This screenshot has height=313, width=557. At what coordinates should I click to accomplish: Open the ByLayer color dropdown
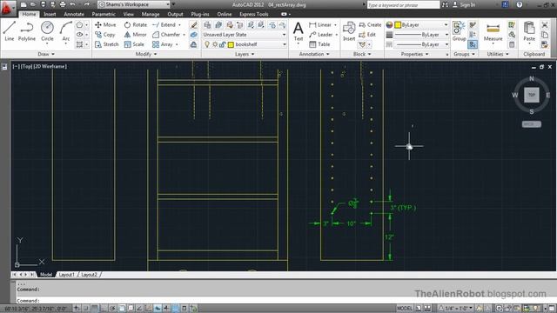(421, 25)
